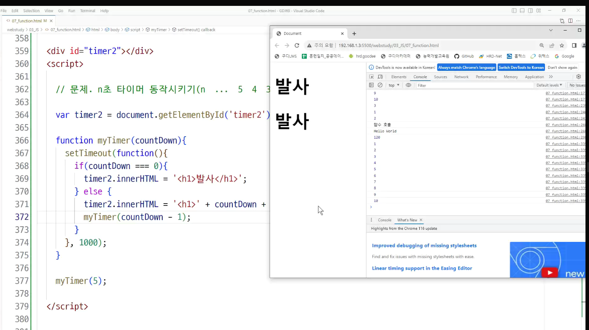Switch to DevTools Sources tab
Image resolution: width=589 pixels, height=330 pixels.
click(440, 77)
